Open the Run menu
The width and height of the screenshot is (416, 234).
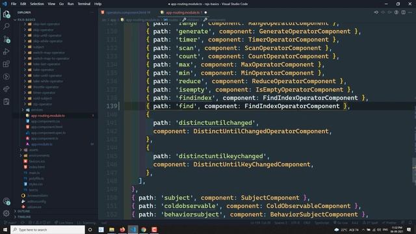click(x=70, y=4)
